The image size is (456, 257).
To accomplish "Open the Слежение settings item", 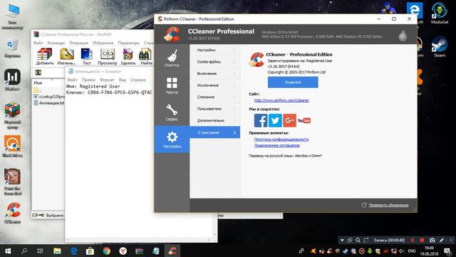I will pos(215,97).
